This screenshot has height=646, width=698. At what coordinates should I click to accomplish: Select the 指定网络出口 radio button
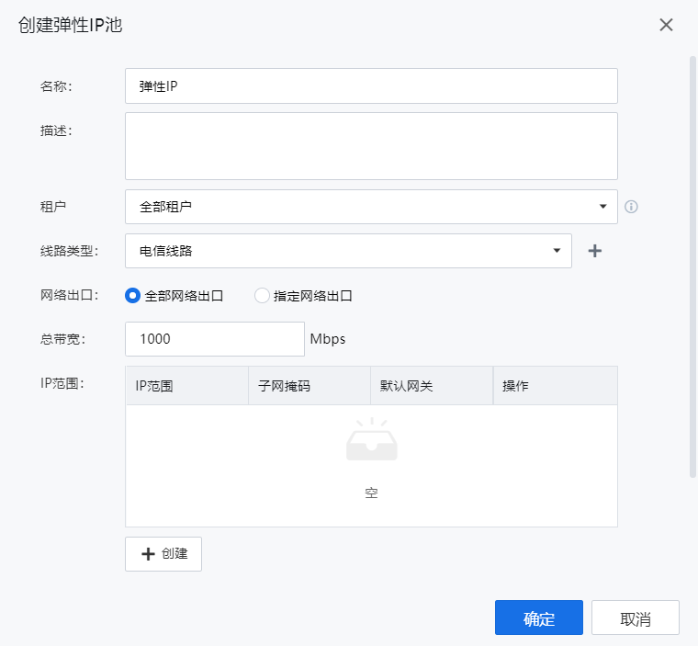pyautogui.click(x=262, y=295)
